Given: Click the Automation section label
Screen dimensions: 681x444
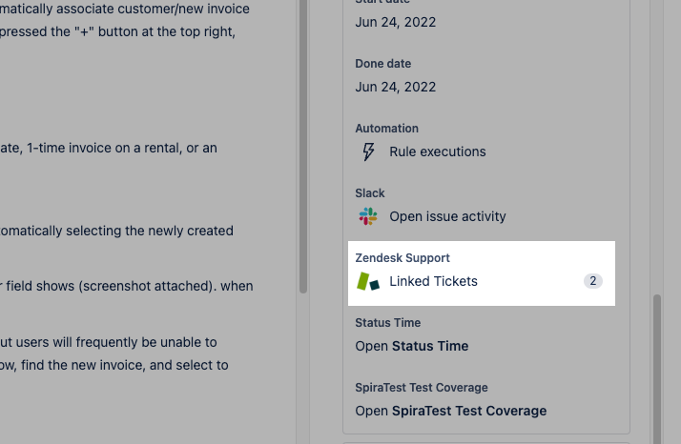Looking at the screenshot, I should click(386, 129).
